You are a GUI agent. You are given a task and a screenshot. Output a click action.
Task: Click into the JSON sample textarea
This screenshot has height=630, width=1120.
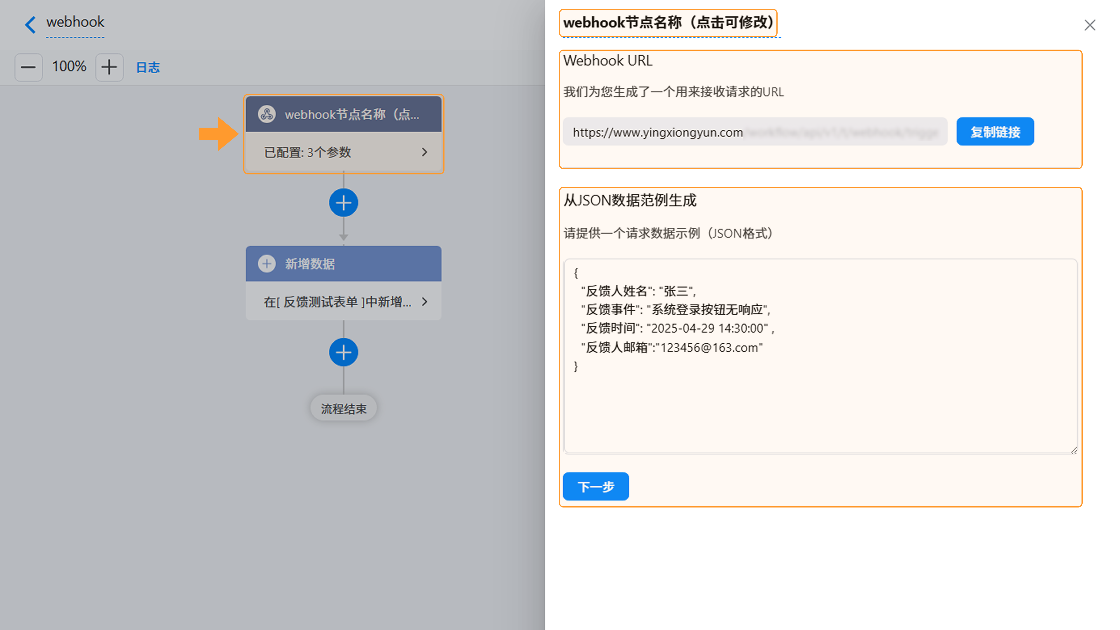pyautogui.click(x=820, y=356)
